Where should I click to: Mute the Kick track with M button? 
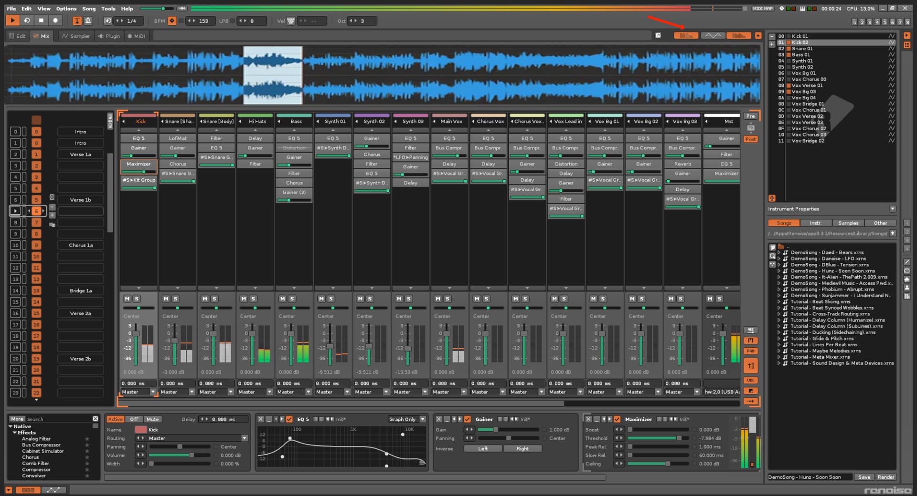click(127, 299)
